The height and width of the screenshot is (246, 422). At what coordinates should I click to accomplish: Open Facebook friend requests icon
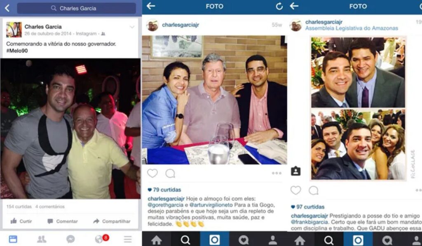[42, 239]
